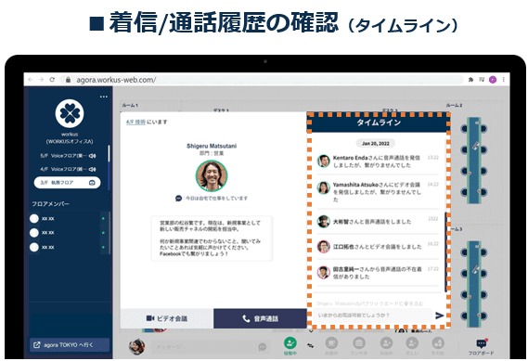Go to agora TOKYO via sidebar button
This screenshot has height=361, width=528.
tap(70, 345)
